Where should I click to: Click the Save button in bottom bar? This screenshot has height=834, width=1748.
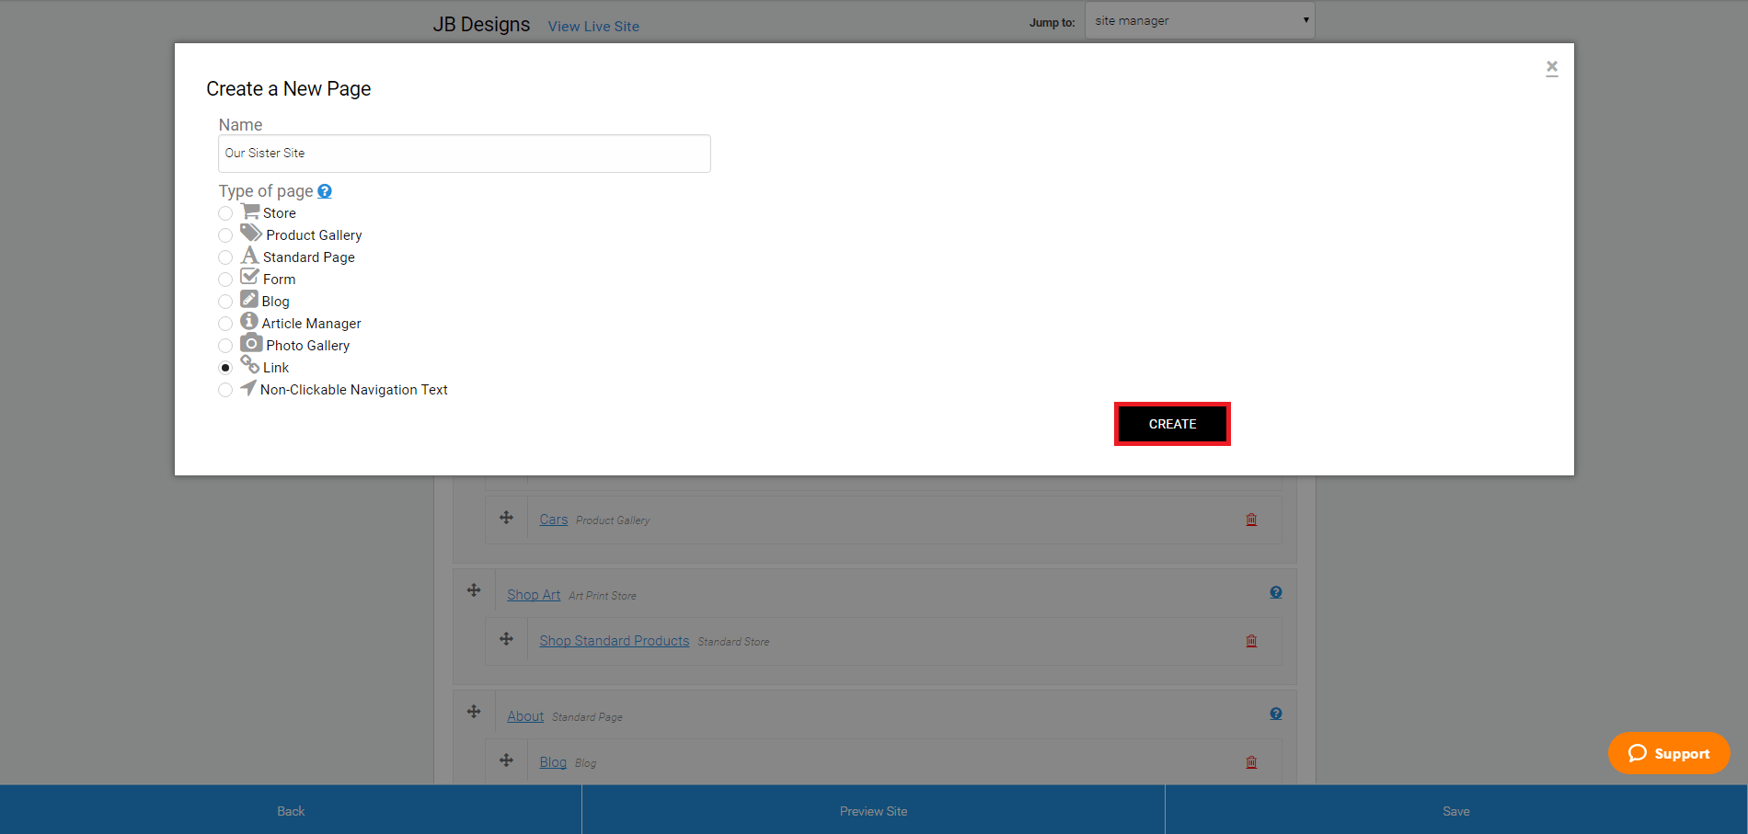(1456, 811)
